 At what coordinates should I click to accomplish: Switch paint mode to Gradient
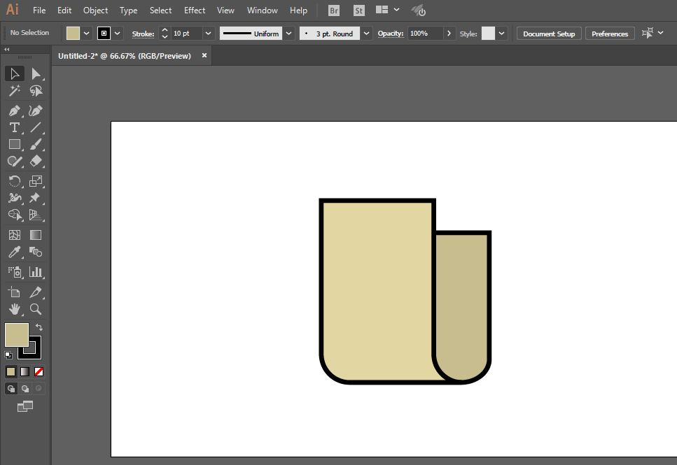click(x=25, y=372)
